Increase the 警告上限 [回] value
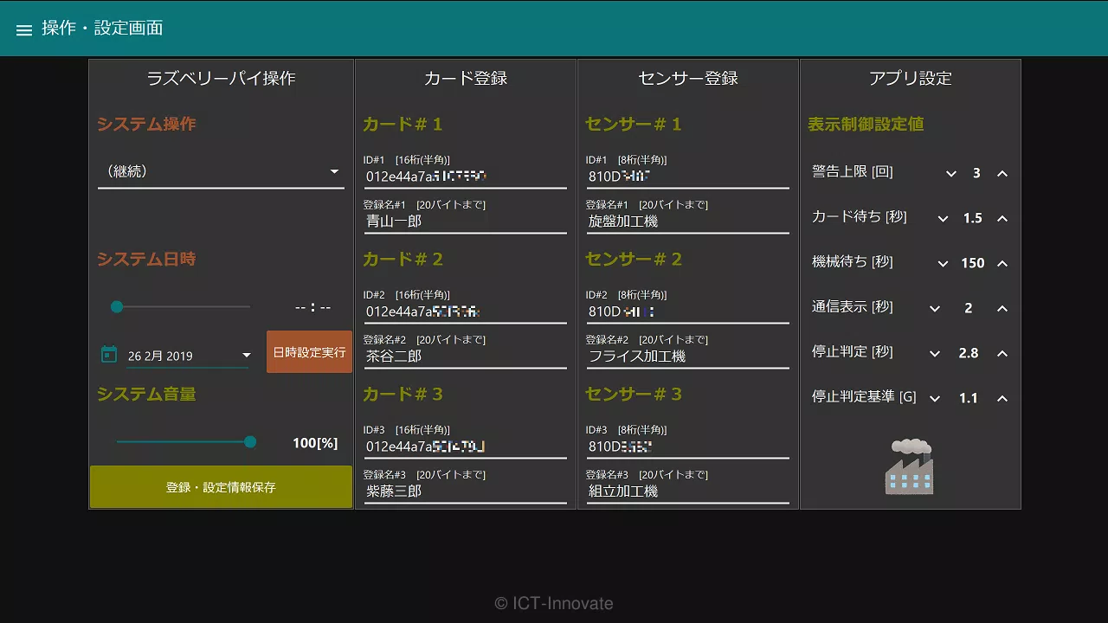The height and width of the screenshot is (623, 1108). 1002,174
